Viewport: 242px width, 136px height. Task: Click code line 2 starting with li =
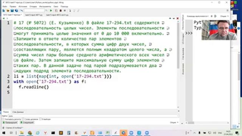coord(62,76)
